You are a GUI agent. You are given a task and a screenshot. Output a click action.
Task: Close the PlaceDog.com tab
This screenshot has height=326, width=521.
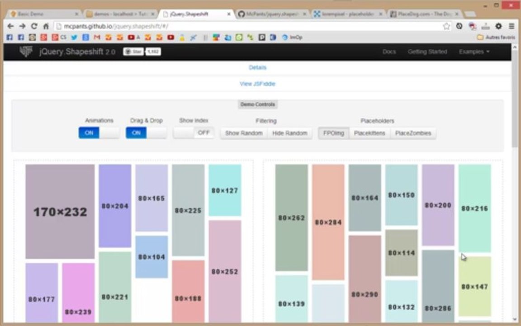point(456,14)
